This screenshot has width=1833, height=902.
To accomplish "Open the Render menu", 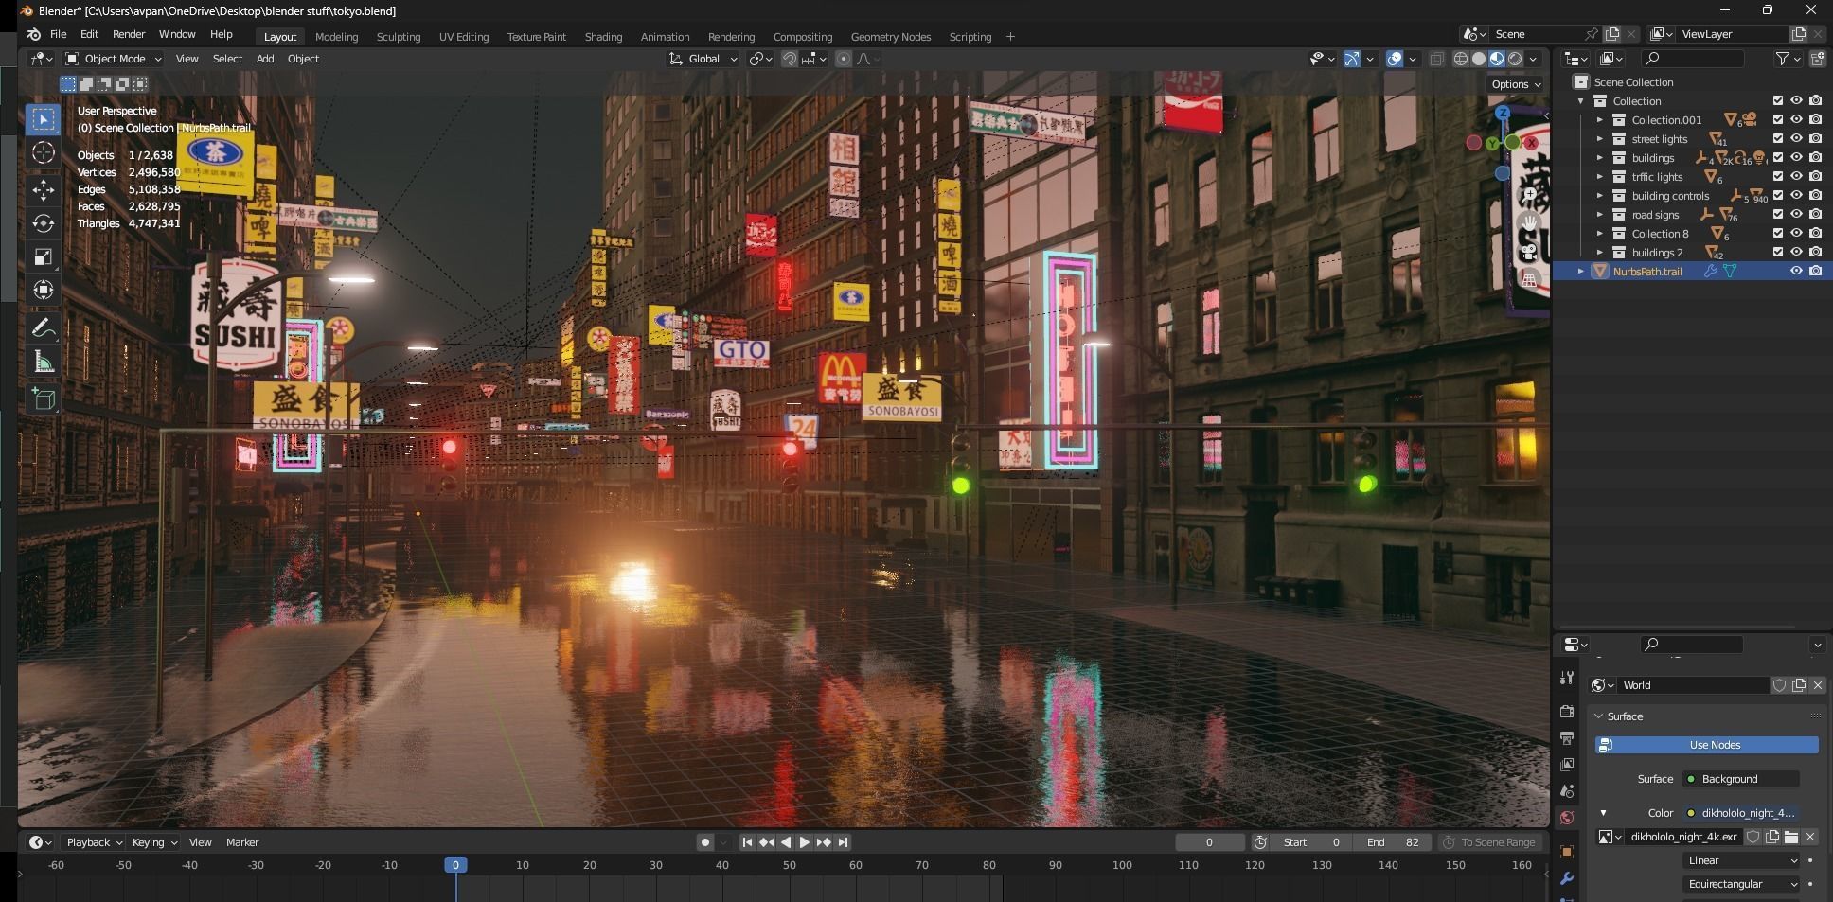I will point(129,34).
